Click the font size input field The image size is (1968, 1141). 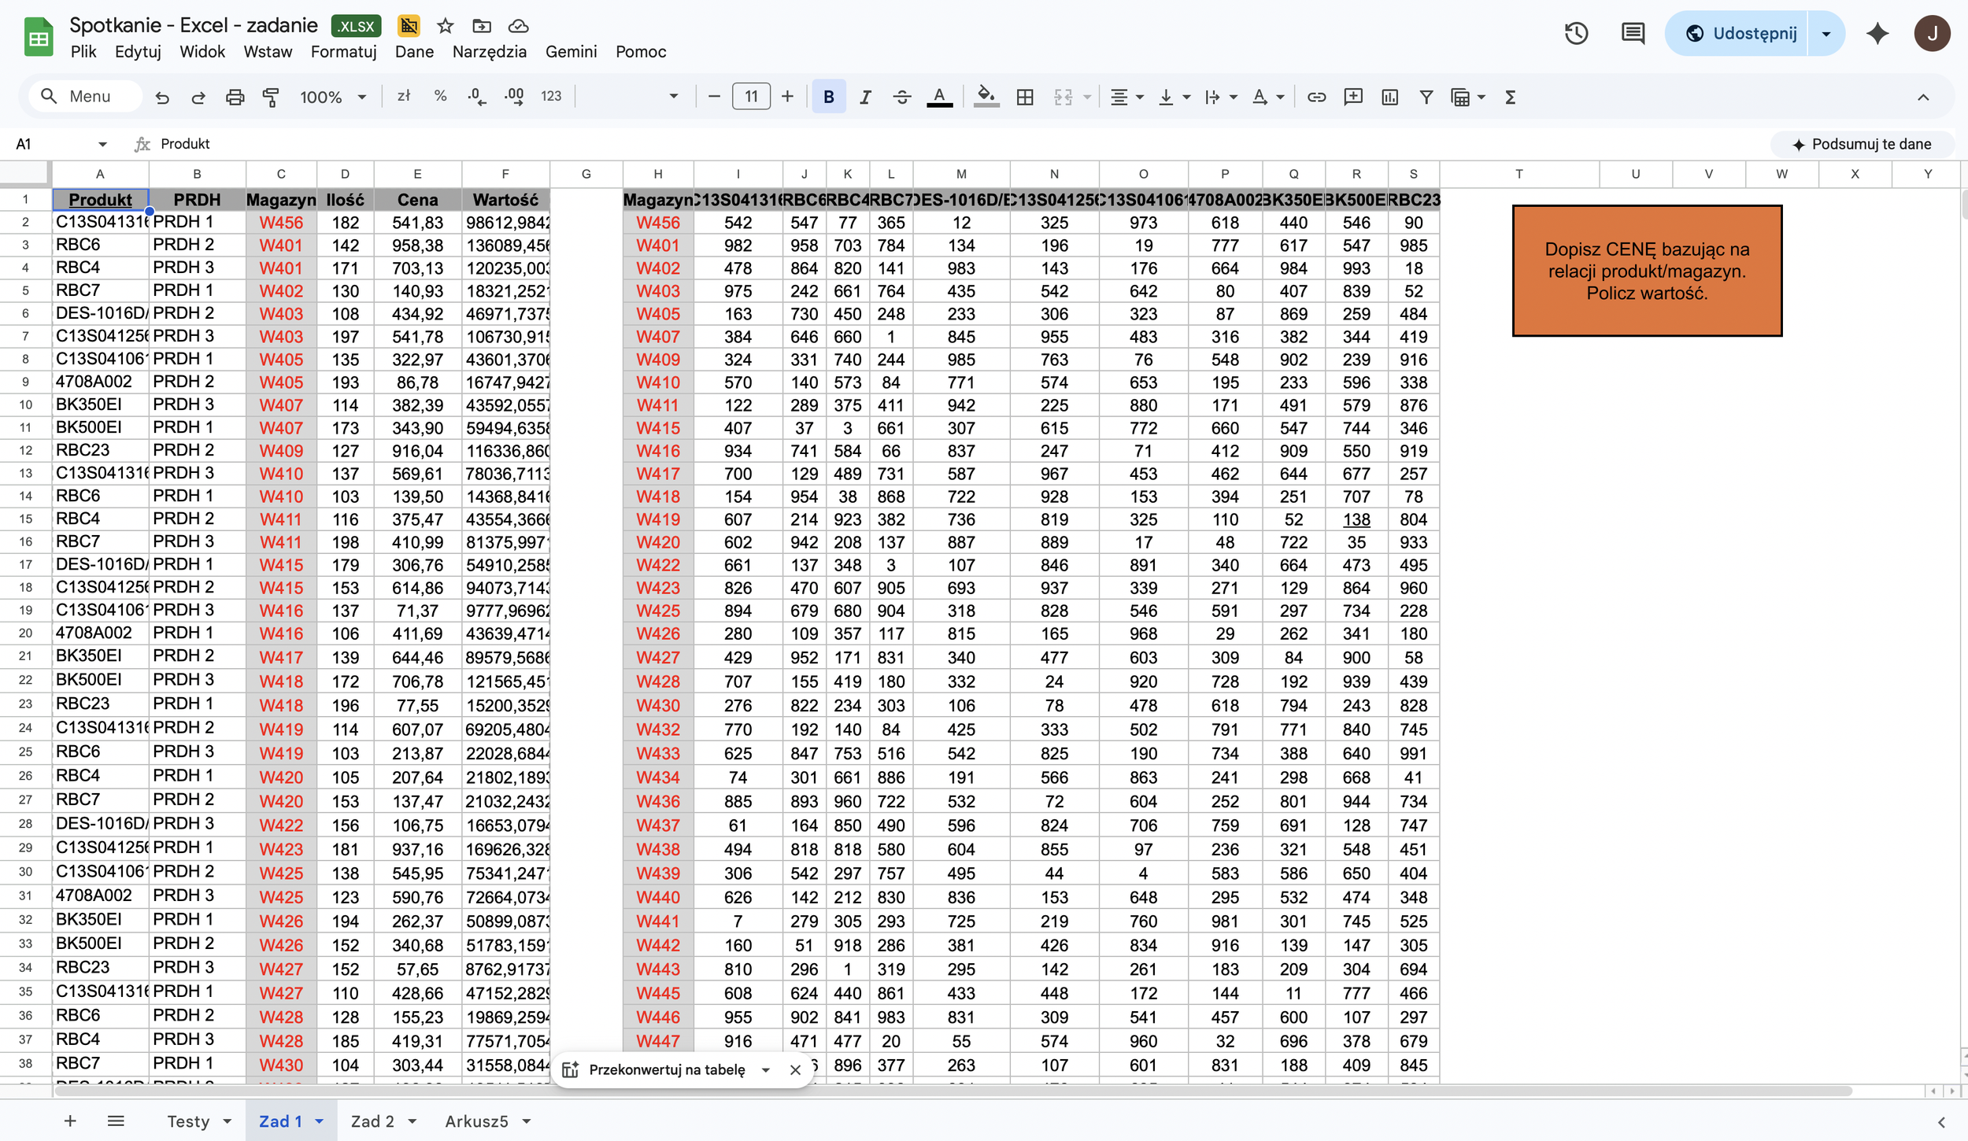(x=751, y=97)
